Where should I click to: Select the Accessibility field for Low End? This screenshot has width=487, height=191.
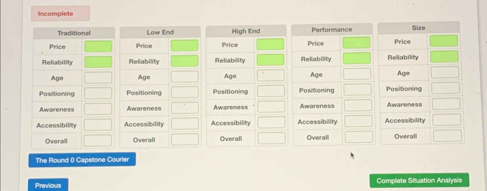[185, 124]
